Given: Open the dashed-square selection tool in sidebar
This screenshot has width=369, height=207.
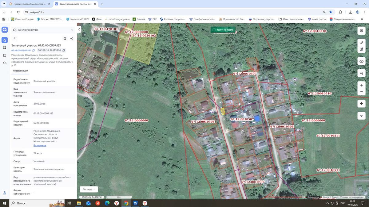Looking at the screenshot, I should (x=5, y=56).
